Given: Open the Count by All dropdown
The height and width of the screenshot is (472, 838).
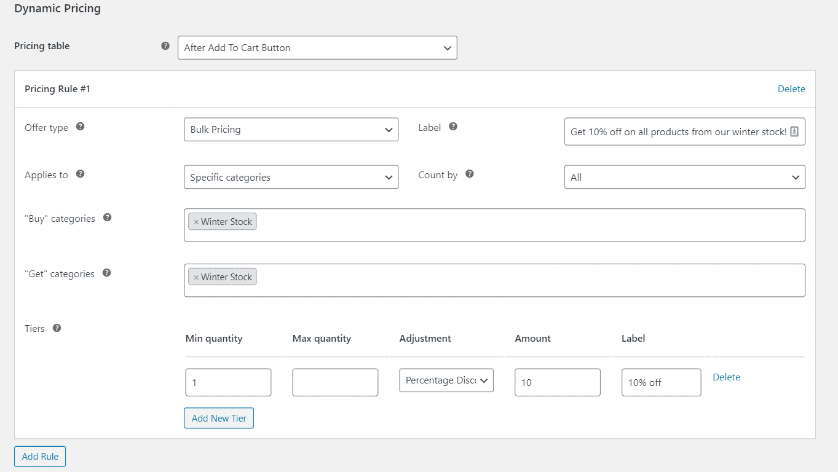Looking at the screenshot, I should (684, 177).
